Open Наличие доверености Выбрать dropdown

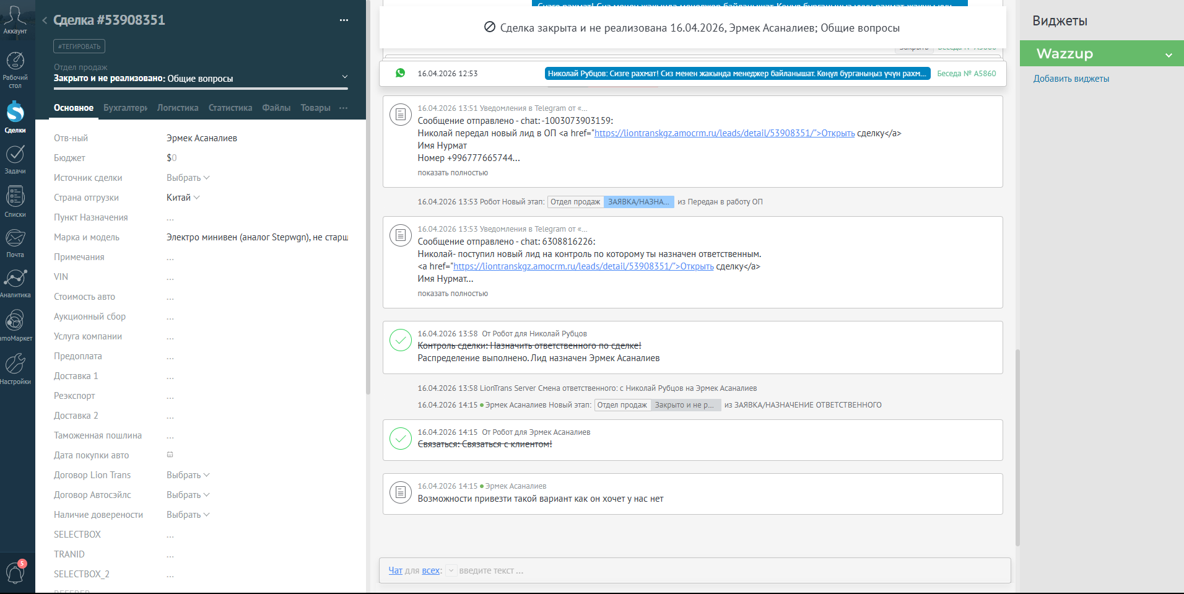188,515
